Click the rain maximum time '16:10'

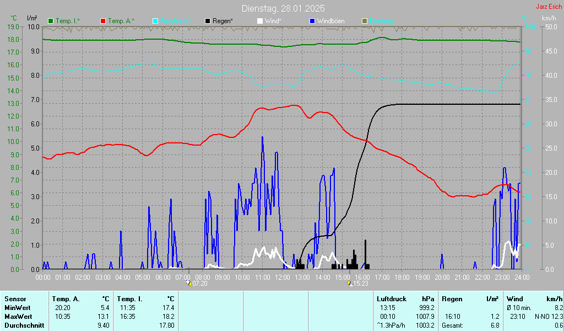tap(453, 317)
